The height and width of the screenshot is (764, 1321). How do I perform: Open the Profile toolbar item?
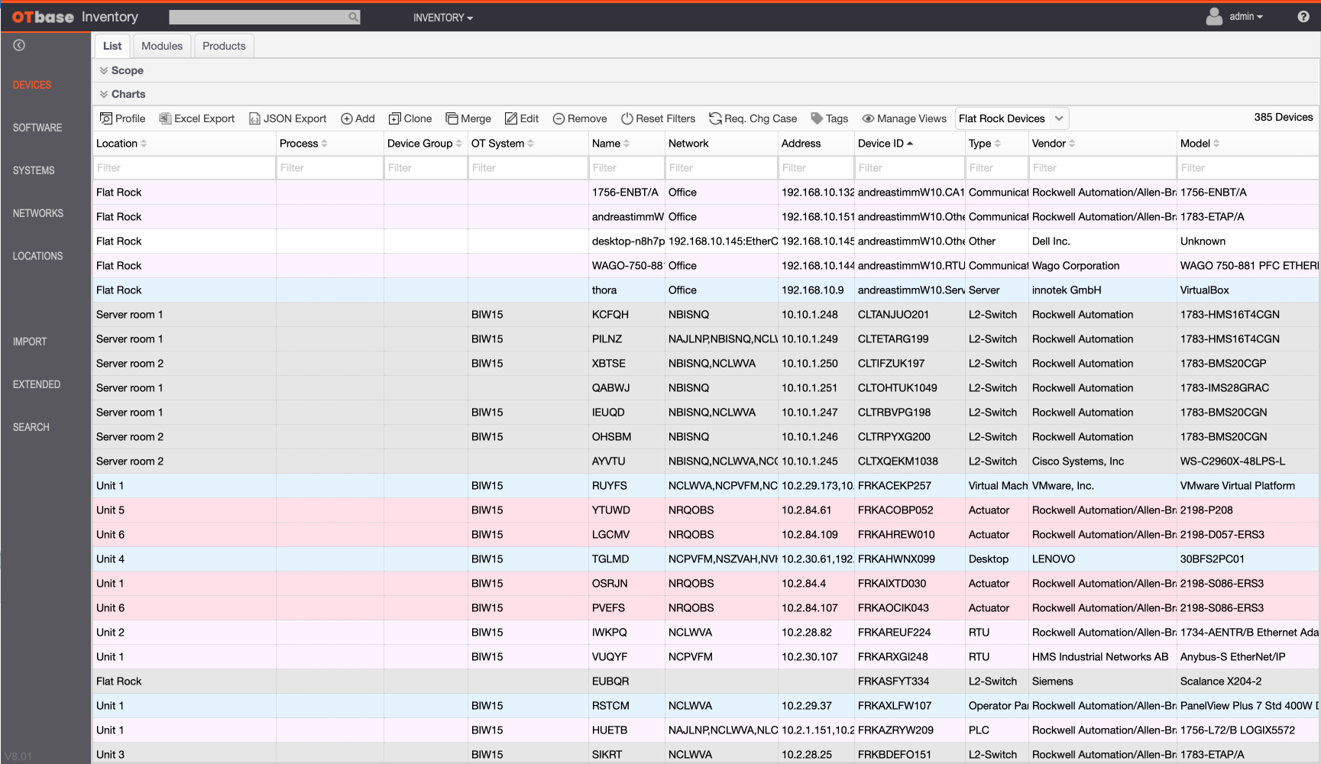pyautogui.click(x=122, y=118)
